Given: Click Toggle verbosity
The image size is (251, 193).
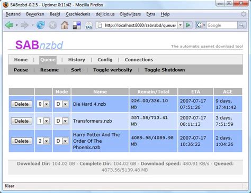Looking at the screenshot, I should (113, 70).
